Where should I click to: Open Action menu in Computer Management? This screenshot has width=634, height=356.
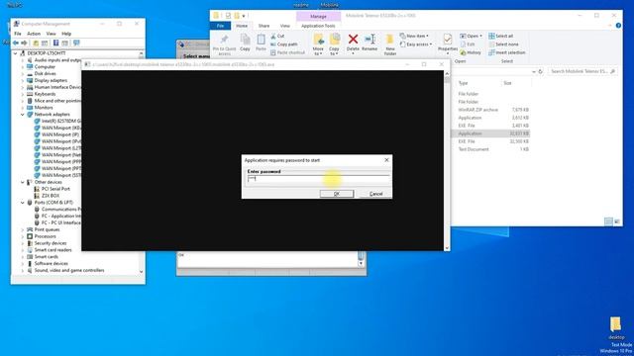click(34, 34)
